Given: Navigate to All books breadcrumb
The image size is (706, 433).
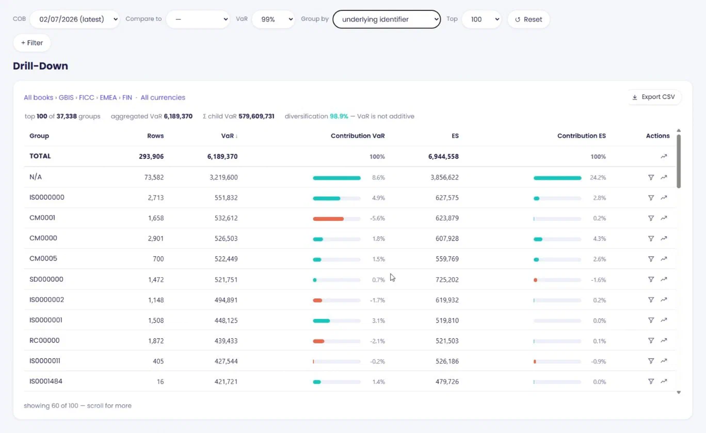Looking at the screenshot, I should (38, 98).
